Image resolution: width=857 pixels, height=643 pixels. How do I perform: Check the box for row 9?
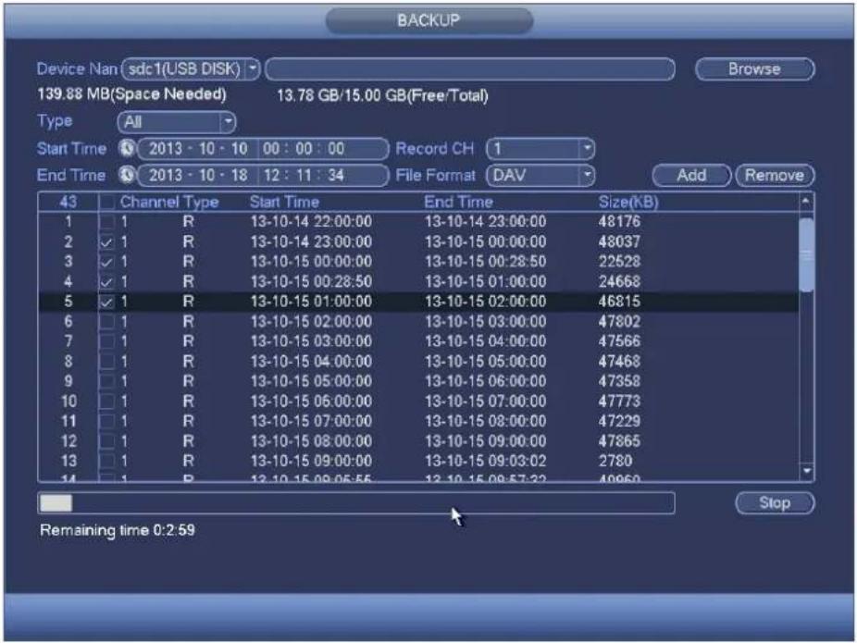(x=107, y=381)
